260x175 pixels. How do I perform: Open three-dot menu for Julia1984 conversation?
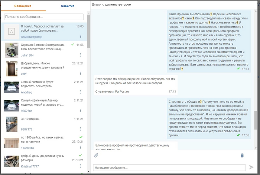81,55
